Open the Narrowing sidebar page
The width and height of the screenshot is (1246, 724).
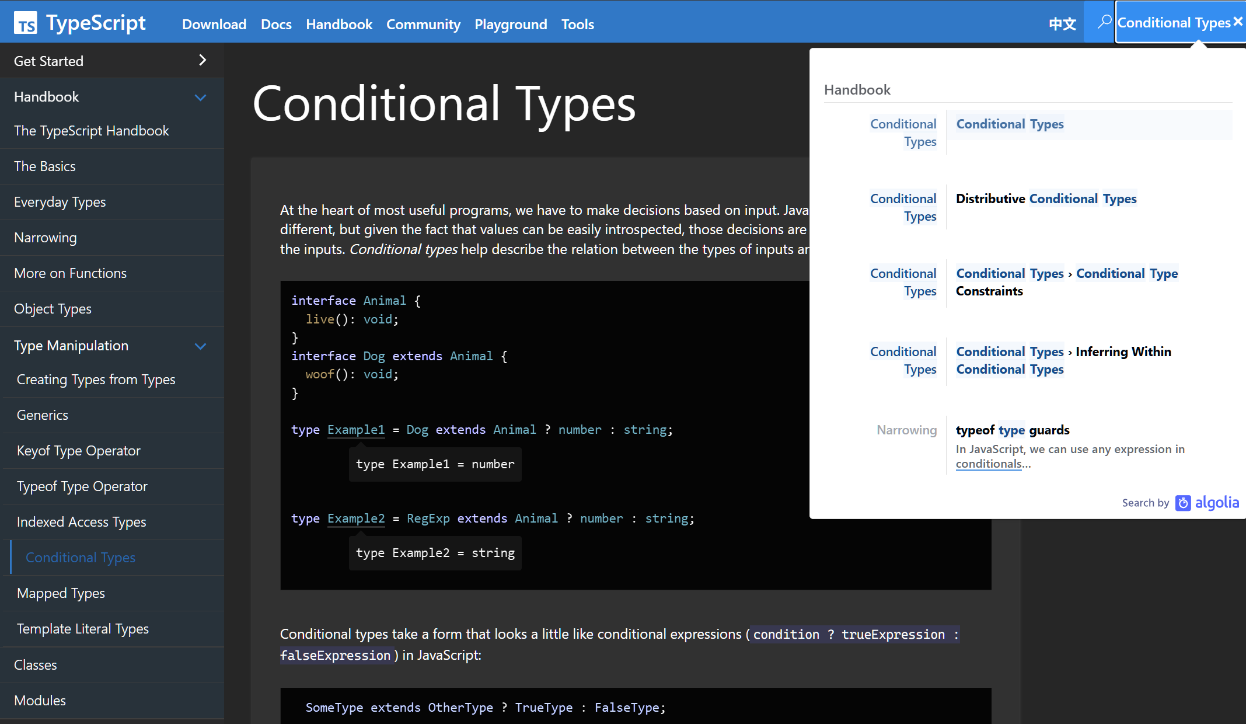pyautogui.click(x=45, y=238)
